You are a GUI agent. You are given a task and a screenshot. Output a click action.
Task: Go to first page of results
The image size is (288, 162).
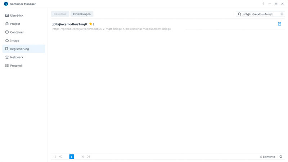click(x=55, y=157)
